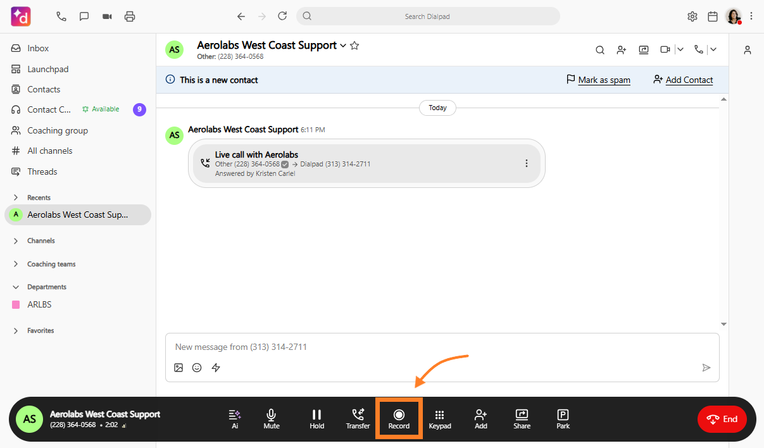This screenshot has width=764, height=448.
Task: Open settings gear icon
Action: [x=692, y=16]
